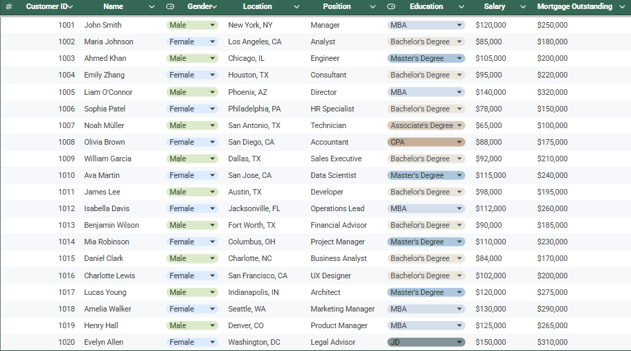Click dropdown-type icon before Education header
The height and width of the screenshot is (351, 631).
tap(391, 6)
